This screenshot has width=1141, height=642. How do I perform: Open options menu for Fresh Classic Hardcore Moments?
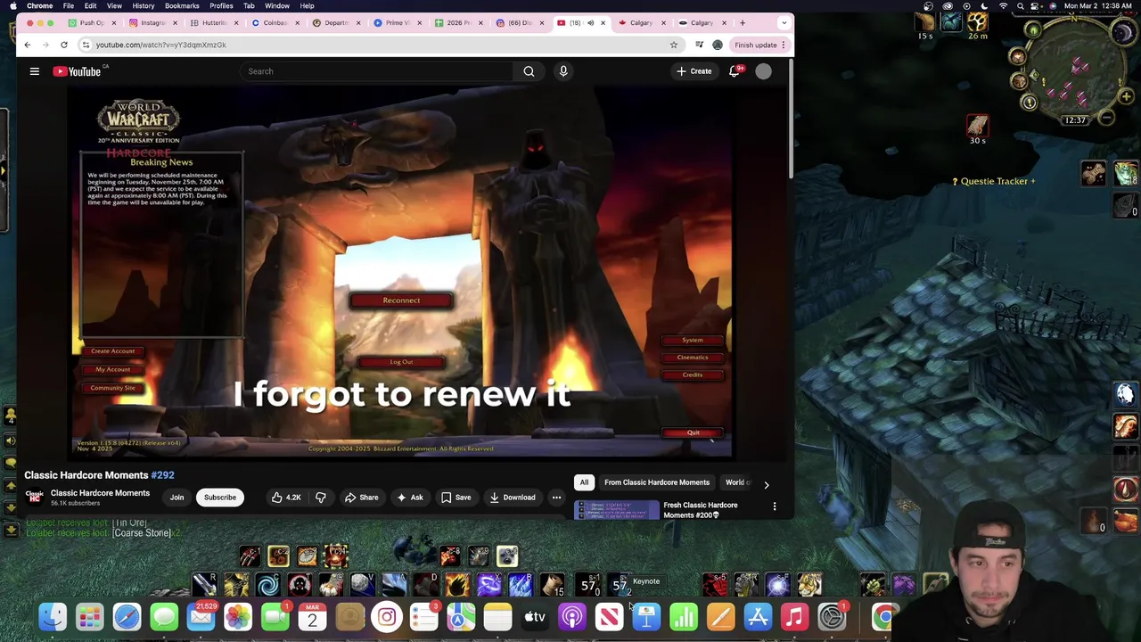(774, 506)
